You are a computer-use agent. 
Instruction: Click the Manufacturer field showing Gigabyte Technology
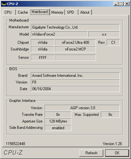click(75, 27)
